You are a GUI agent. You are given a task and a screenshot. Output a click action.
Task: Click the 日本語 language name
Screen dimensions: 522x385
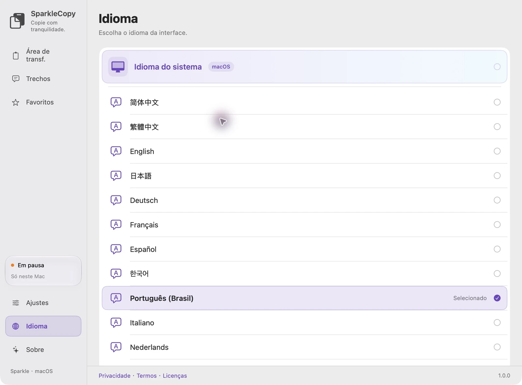(x=141, y=176)
